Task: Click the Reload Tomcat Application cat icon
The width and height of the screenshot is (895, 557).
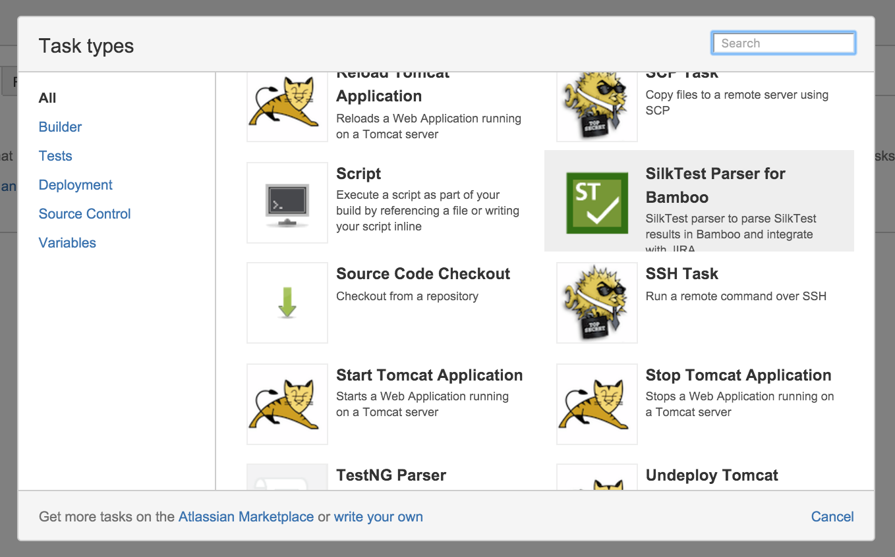Action: 287,105
